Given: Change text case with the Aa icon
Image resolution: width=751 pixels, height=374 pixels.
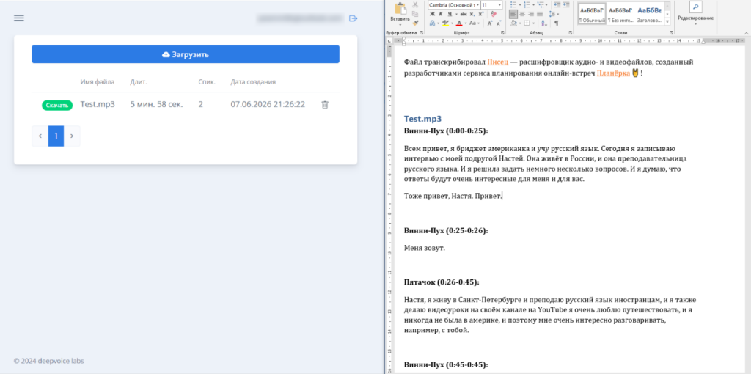Looking at the screenshot, I should pos(473,23).
